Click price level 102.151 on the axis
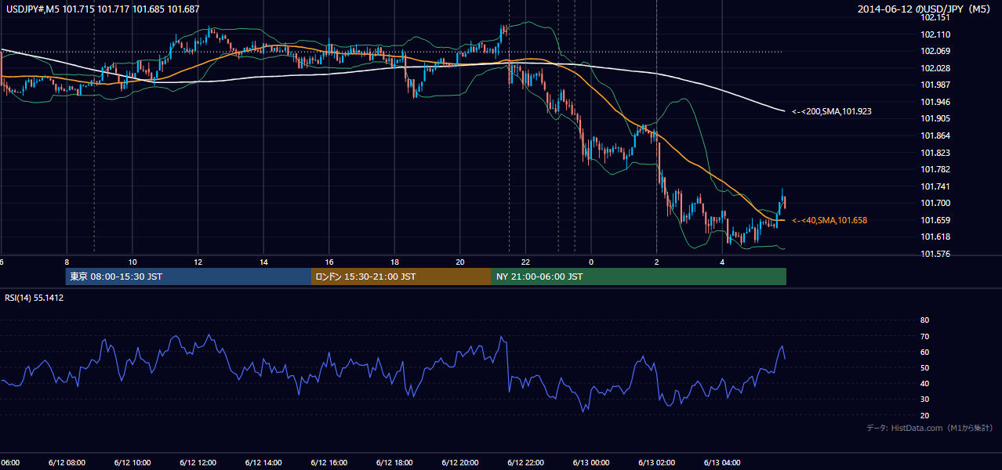This screenshot has height=470, width=1002. click(935, 17)
